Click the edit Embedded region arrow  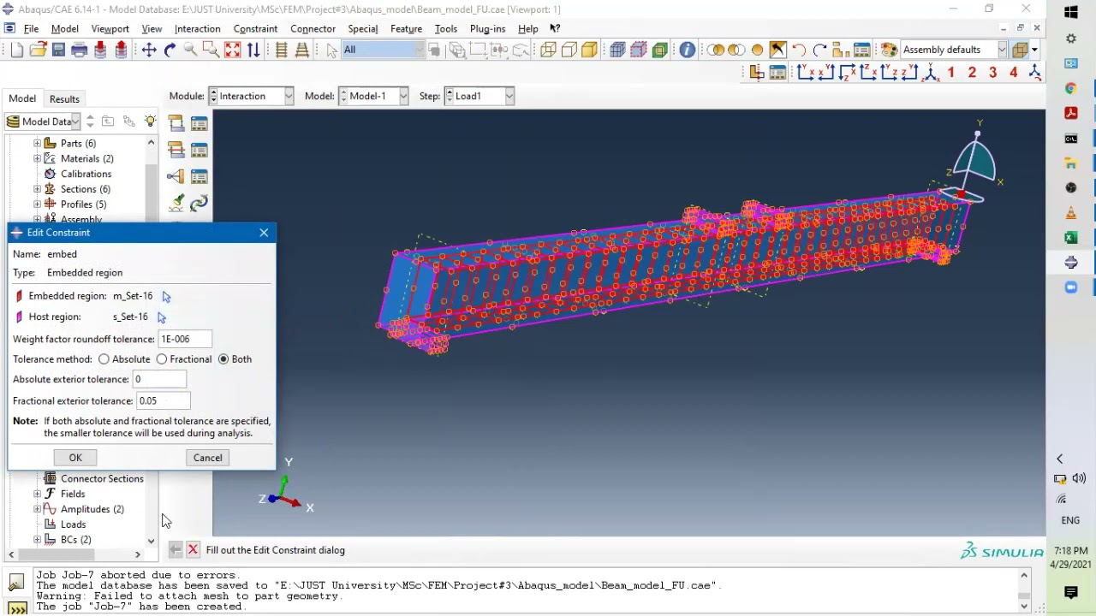click(166, 296)
